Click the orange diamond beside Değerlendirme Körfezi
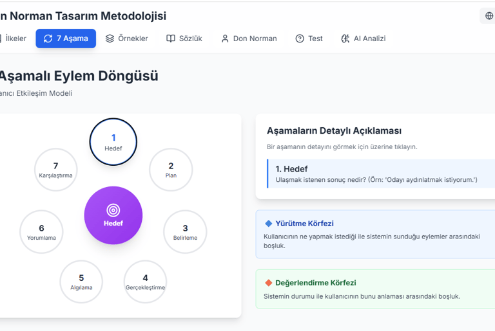 click(269, 283)
